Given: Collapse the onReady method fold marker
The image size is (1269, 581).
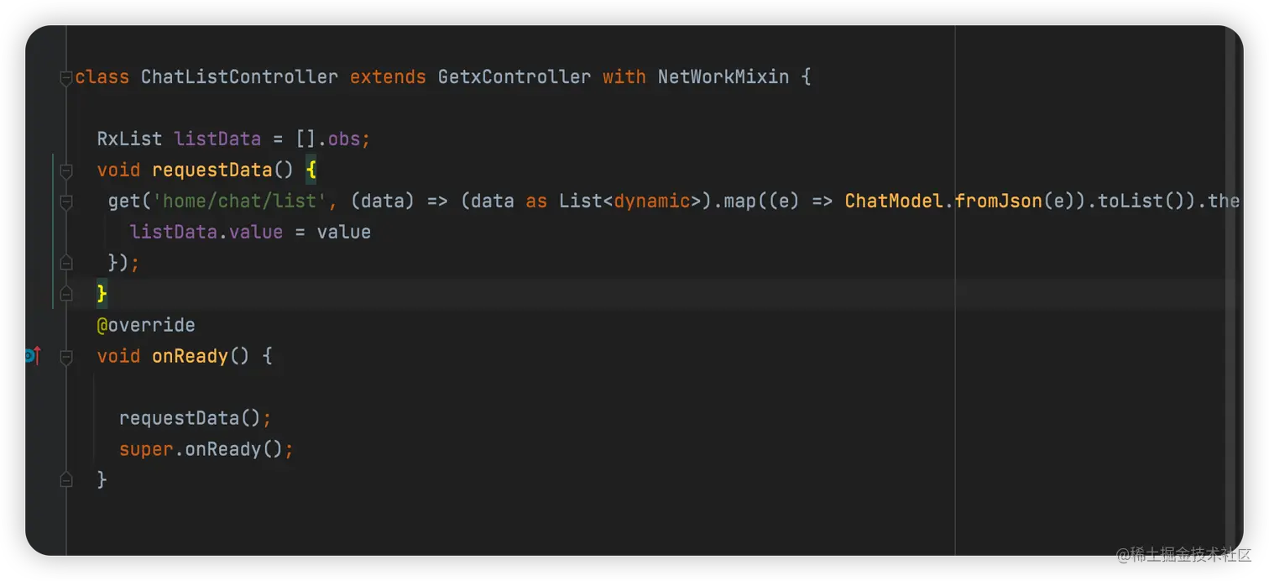Looking at the screenshot, I should point(65,357).
